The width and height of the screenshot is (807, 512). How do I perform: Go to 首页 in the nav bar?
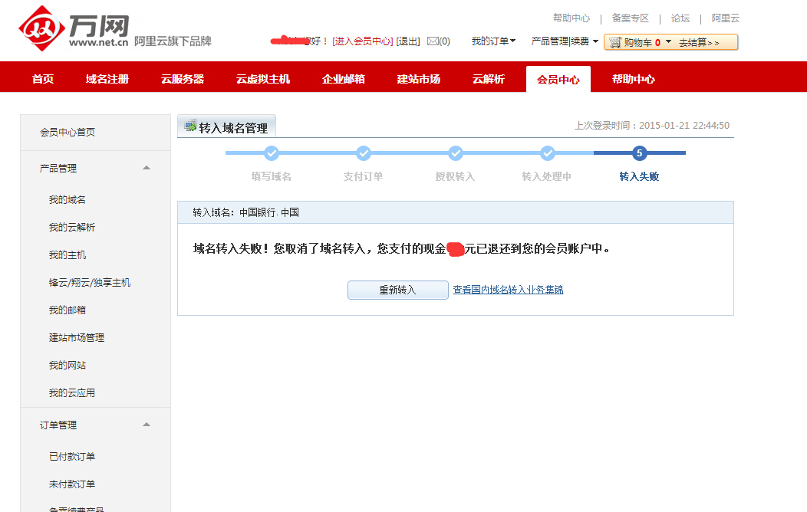click(43, 79)
